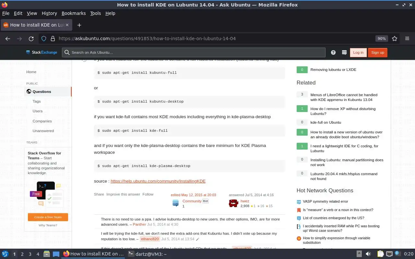The width and height of the screenshot is (415, 259).
Task: Click the Log in button
Action: pyautogui.click(x=358, y=52)
